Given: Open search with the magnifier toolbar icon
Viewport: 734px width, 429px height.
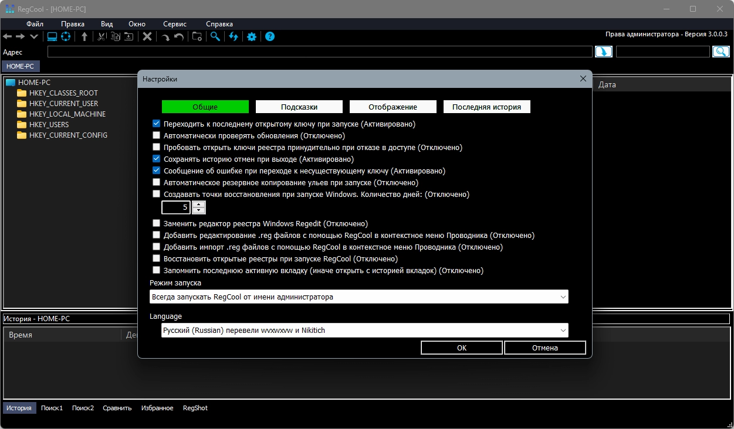Looking at the screenshot, I should 215,37.
